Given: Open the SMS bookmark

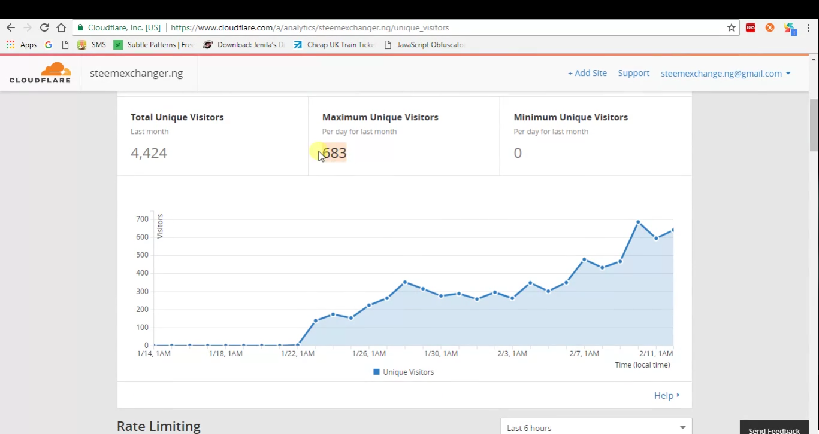Looking at the screenshot, I should (92, 45).
